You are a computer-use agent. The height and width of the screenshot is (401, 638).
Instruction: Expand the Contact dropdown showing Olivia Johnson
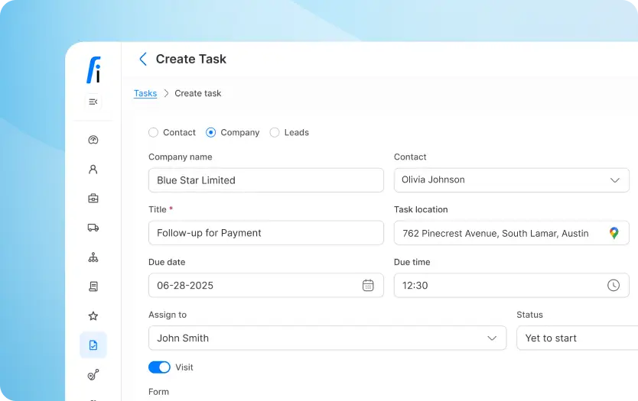tap(512, 180)
